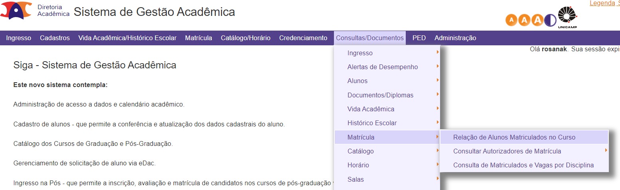This screenshot has height=190, width=620.
Task: Expand Consultar Autorizadores de Matrícula arrow
Action: point(606,150)
